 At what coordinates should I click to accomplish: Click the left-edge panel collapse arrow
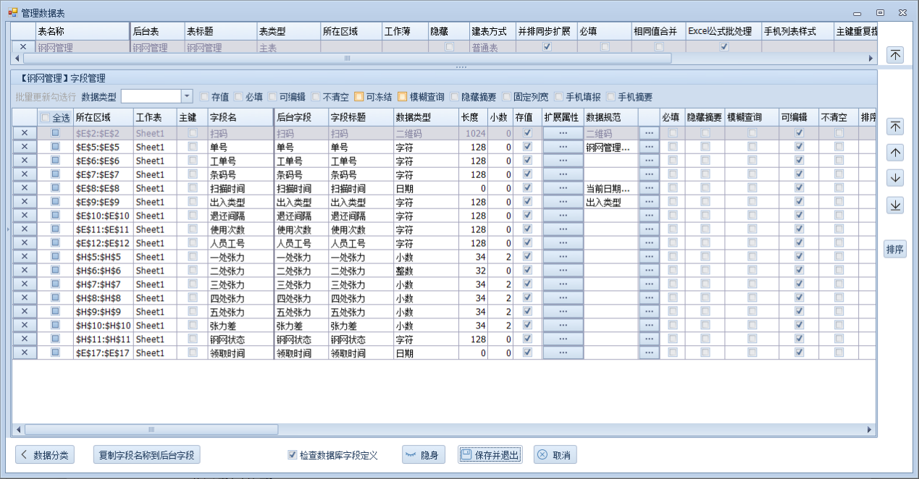(7, 229)
